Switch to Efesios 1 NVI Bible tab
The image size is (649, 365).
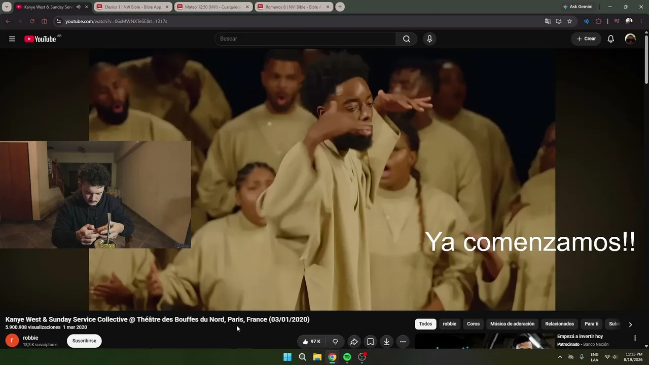(132, 7)
